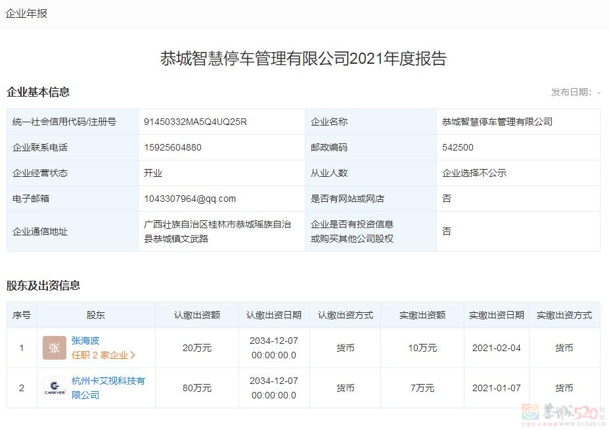Open the 杭州卡艾视科技有限公司 company link
This screenshot has width=609, height=430.
(108, 388)
